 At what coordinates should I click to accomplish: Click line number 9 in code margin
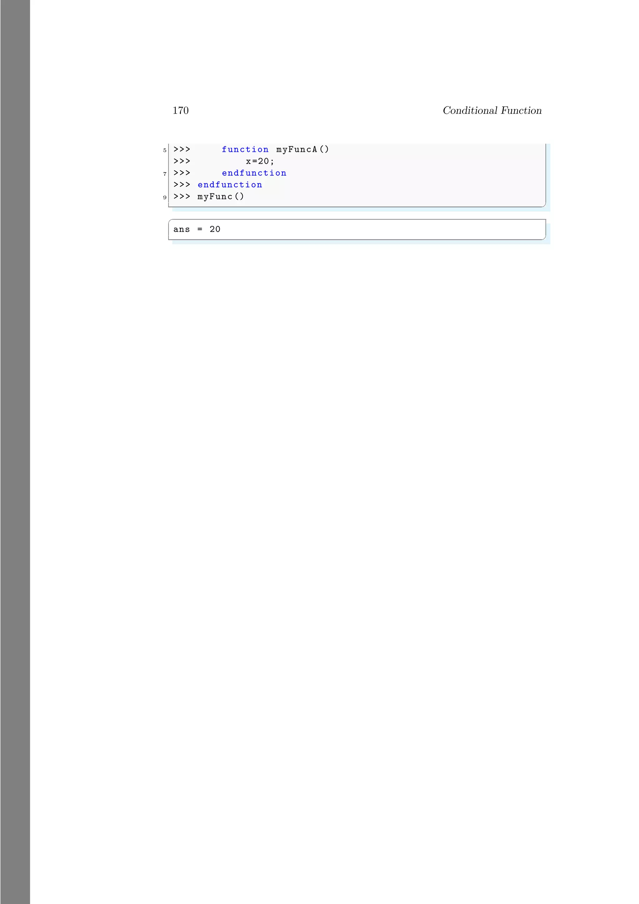(164, 198)
